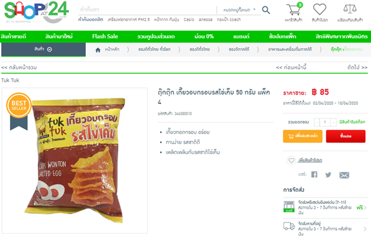Click the compare products scale icon
Image resolution: width=371 pixels, height=237 pixels.
(x=350, y=9)
